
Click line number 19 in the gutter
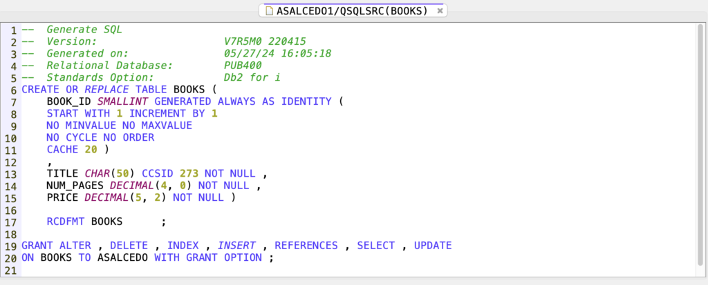tap(11, 246)
